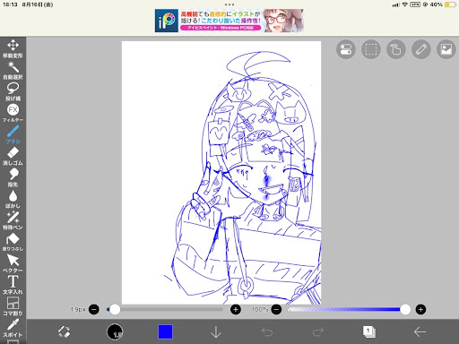
Task: Select the Lasso (投げ縄) tool
Action: click(x=13, y=92)
